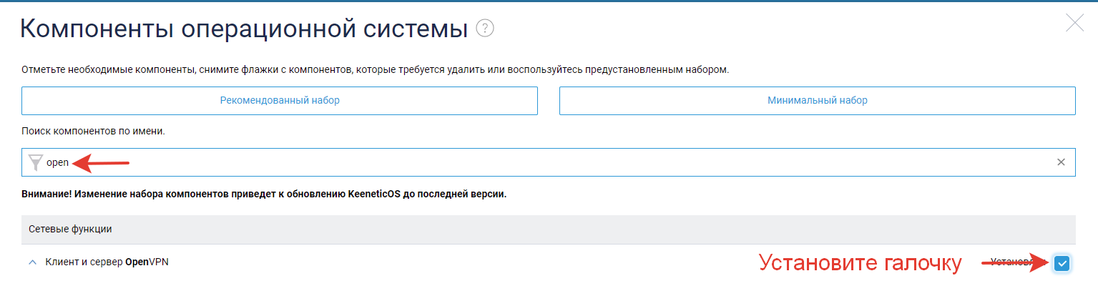Open help for Компоненты операционной системы
The image size is (1098, 291).
pyautogui.click(x=486, y=29)
